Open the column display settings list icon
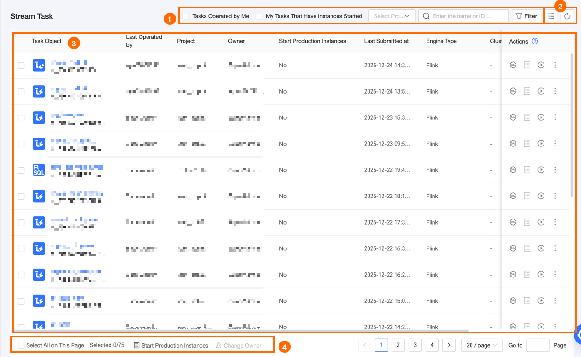 click(x=552, y=16)
